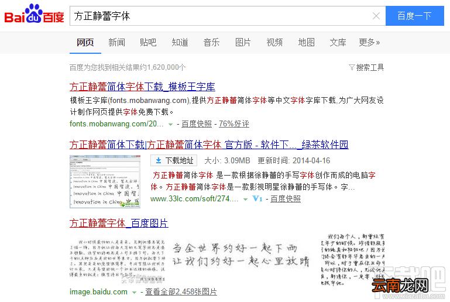Switch to the 图片 tab
This screenshot has height=302, width=450.
(x=243, y=43)
